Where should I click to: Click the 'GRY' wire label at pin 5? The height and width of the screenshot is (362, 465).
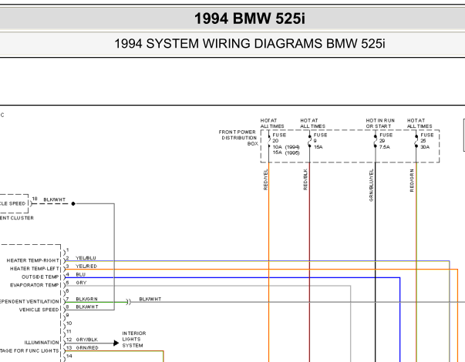[81, 283]
